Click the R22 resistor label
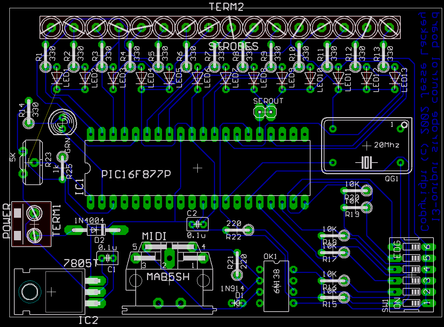Screen dimensions: 444x327 233,237
